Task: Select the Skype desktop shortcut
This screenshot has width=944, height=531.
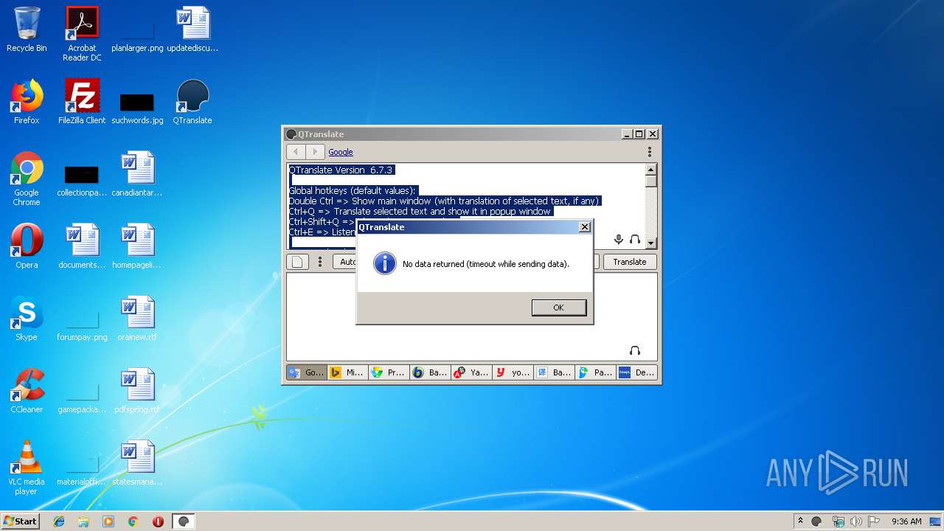Action: tap(27, 319)
